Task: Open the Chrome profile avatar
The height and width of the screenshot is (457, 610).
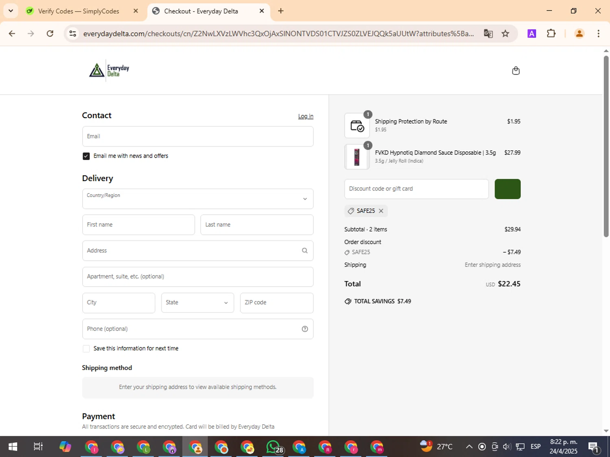Action: pos(579,34)
